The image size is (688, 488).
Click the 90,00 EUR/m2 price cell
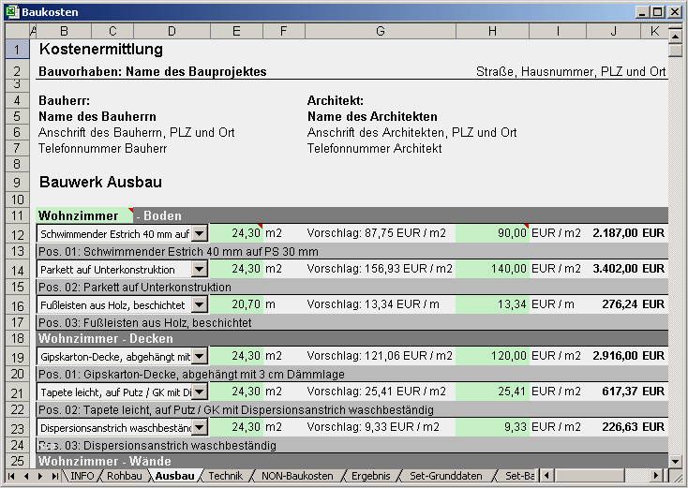(492, 233)
